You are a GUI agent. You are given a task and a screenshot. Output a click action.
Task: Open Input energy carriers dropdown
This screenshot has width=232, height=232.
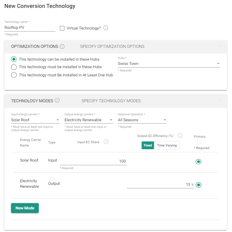tap(35, 120)
